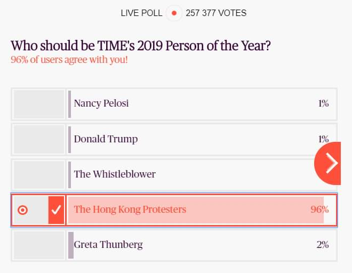Click the 96% result bar for Hong Kong Protesters
Screen dimensions: 352x273
click(x=196, y=210)
